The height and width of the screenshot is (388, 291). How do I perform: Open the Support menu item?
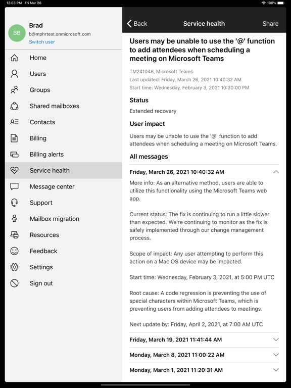pos(63,203)
